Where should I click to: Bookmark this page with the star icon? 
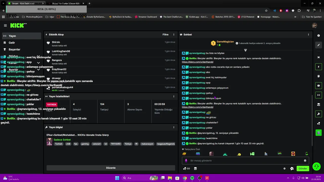click(266, 11)
